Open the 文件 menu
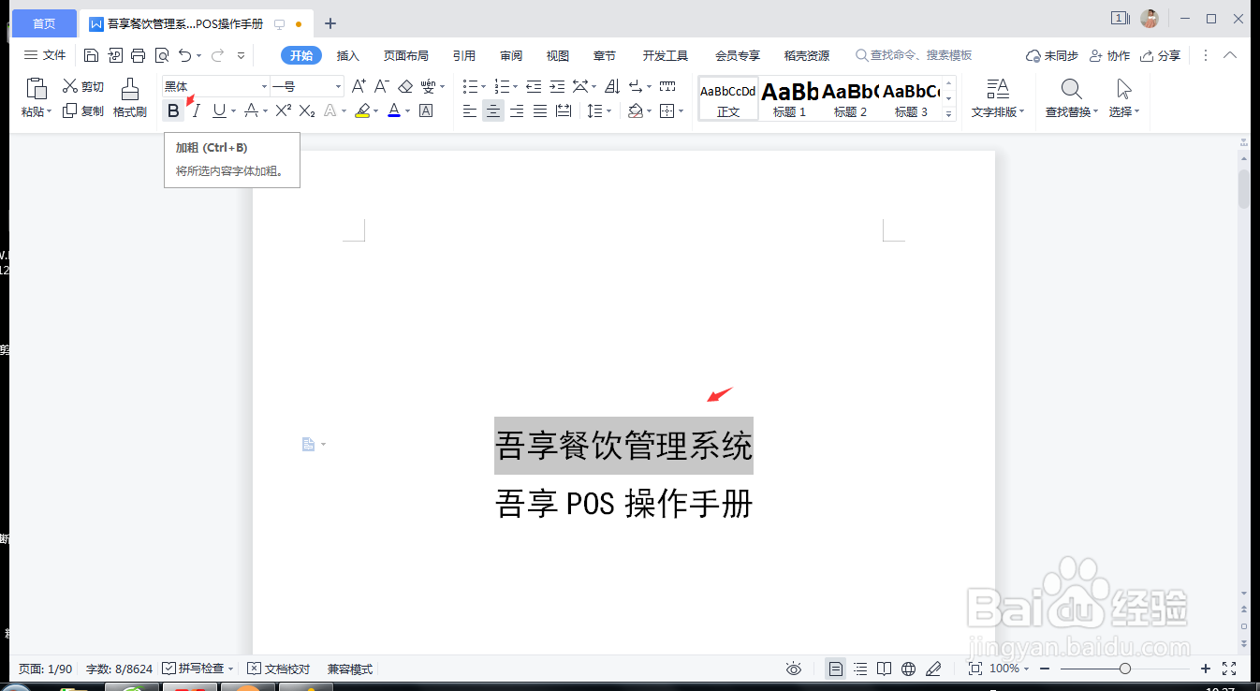This screenshot has height=691, width=1260. (x=45, y=55)
